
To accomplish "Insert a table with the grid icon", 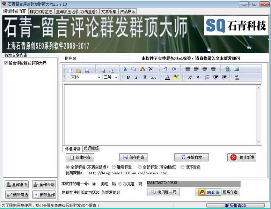I will (236, 69).
